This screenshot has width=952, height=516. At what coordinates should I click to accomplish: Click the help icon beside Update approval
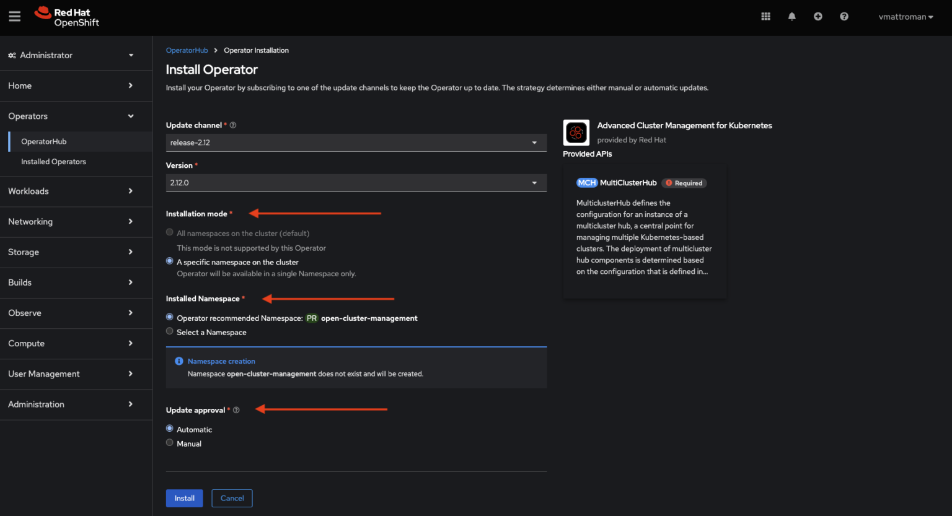(236, 409)
